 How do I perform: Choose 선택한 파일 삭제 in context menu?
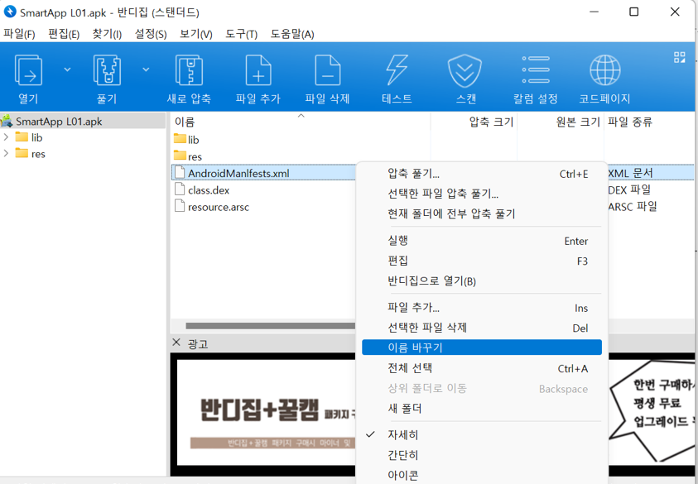[482, 328]
